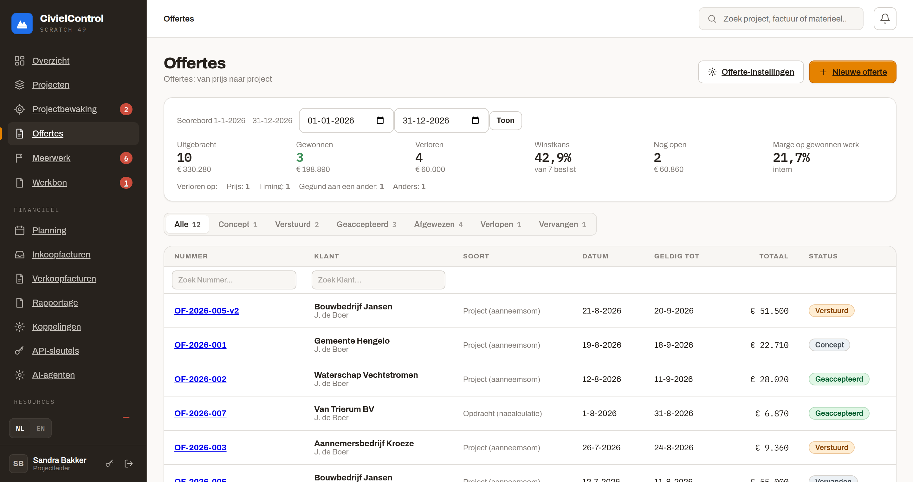Viewport: 913px width, 482px height.
Task: Click the Projecten layers icon
Action: (19, 85)
